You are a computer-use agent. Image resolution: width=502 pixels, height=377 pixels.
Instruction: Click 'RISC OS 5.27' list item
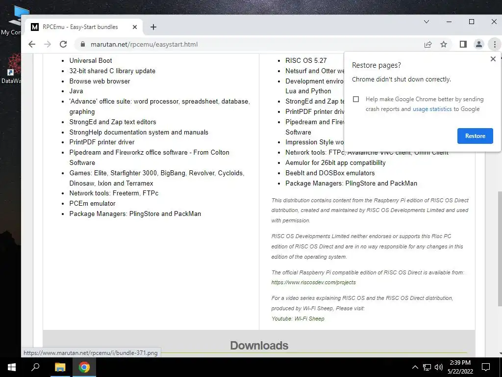click(306, 60)
